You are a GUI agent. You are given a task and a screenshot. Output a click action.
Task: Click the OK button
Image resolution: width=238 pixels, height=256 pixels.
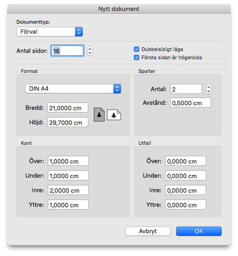pos(199,231)
